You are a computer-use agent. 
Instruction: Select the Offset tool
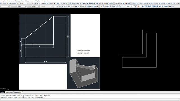click(x=108, y=6)
